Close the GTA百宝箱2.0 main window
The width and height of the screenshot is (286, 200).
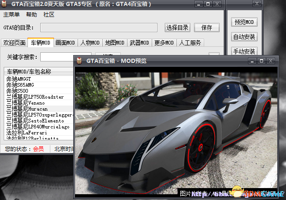click(x=217, y=4)
